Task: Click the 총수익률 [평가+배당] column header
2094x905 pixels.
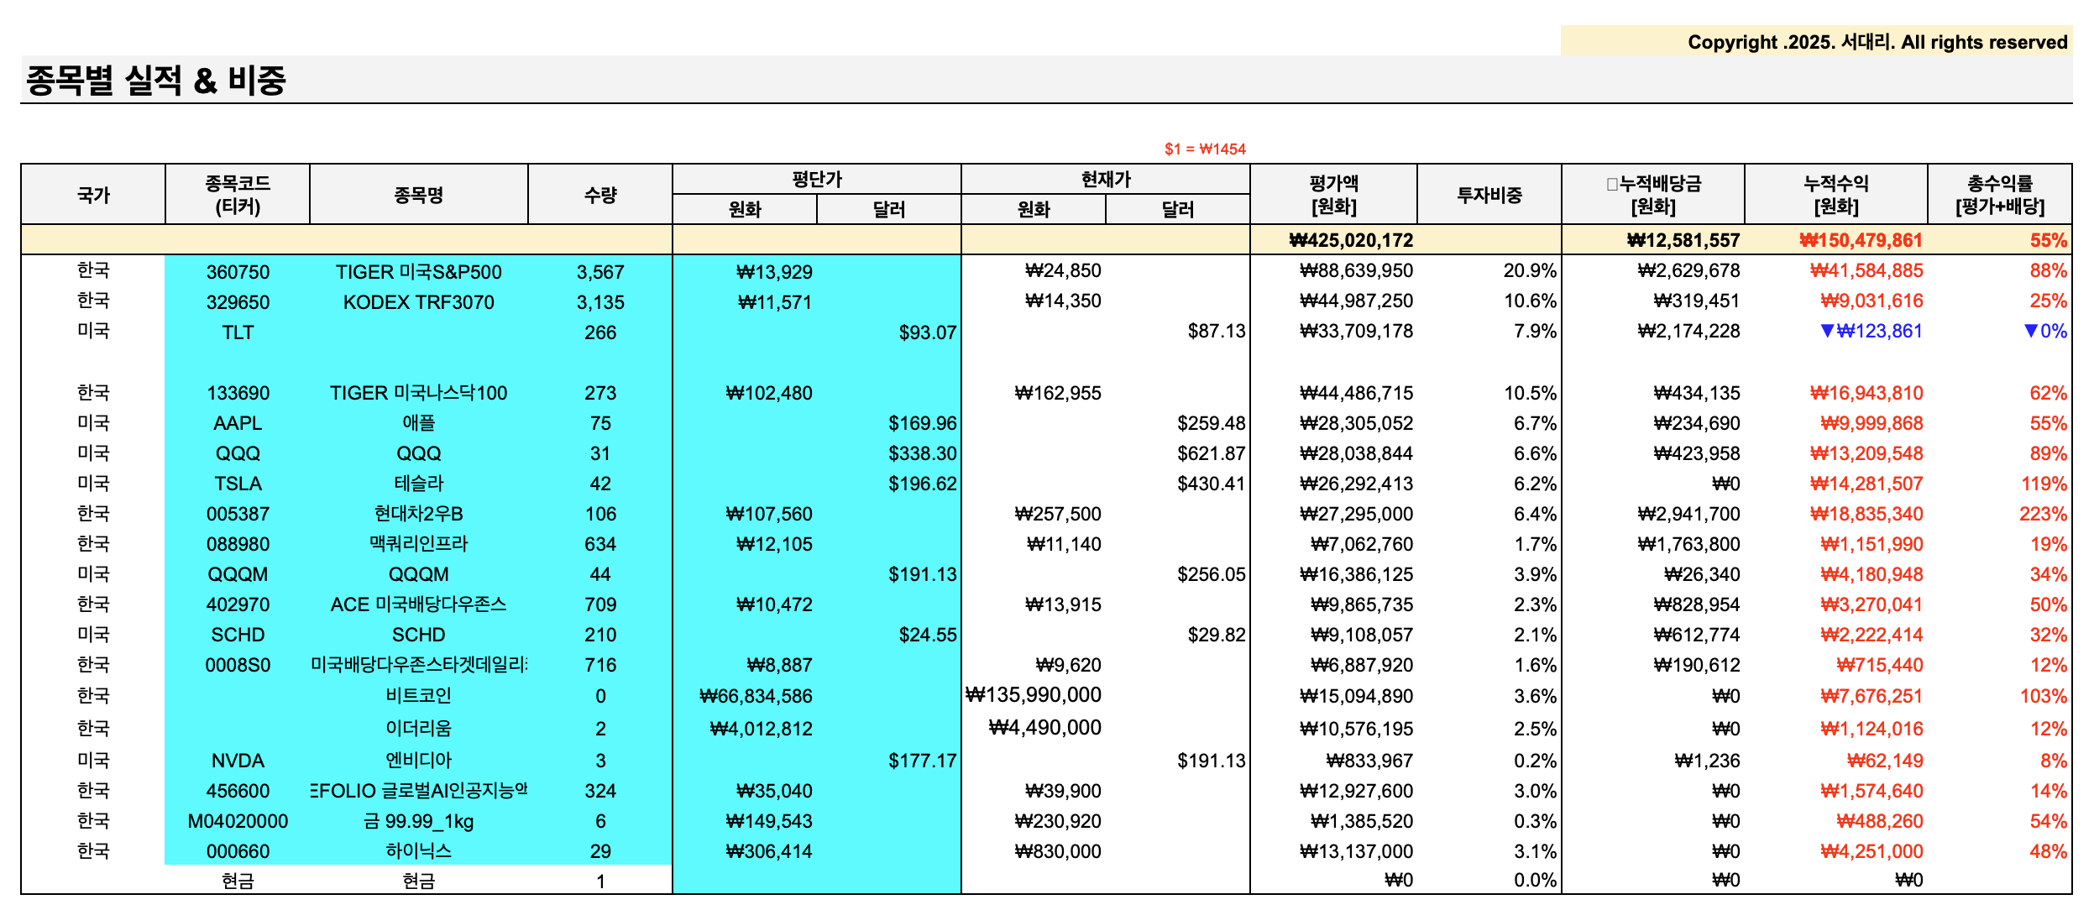Action: pyautogui.click(x=2000, y=195)
